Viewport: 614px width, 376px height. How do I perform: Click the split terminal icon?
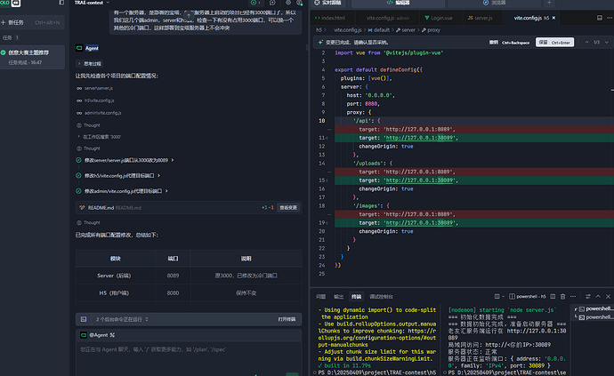point(553,297)
